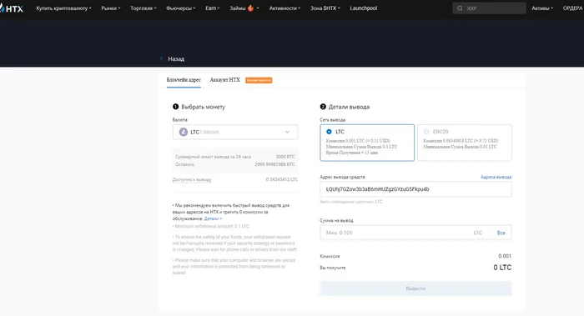Switch to the Аккаунт HTX tab

(225, 80)
